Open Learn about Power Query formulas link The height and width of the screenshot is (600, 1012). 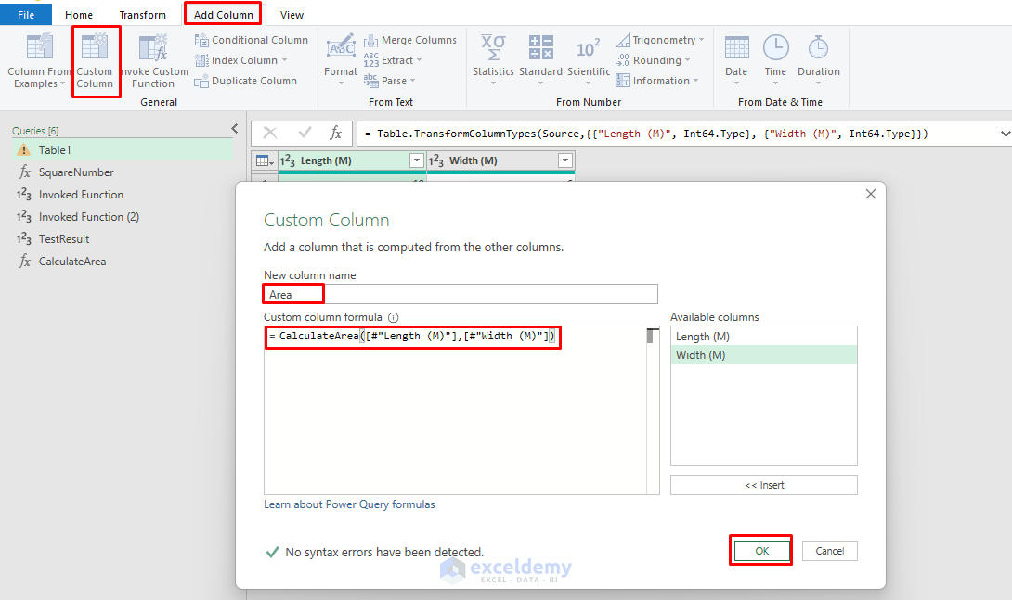coord(349,504)
